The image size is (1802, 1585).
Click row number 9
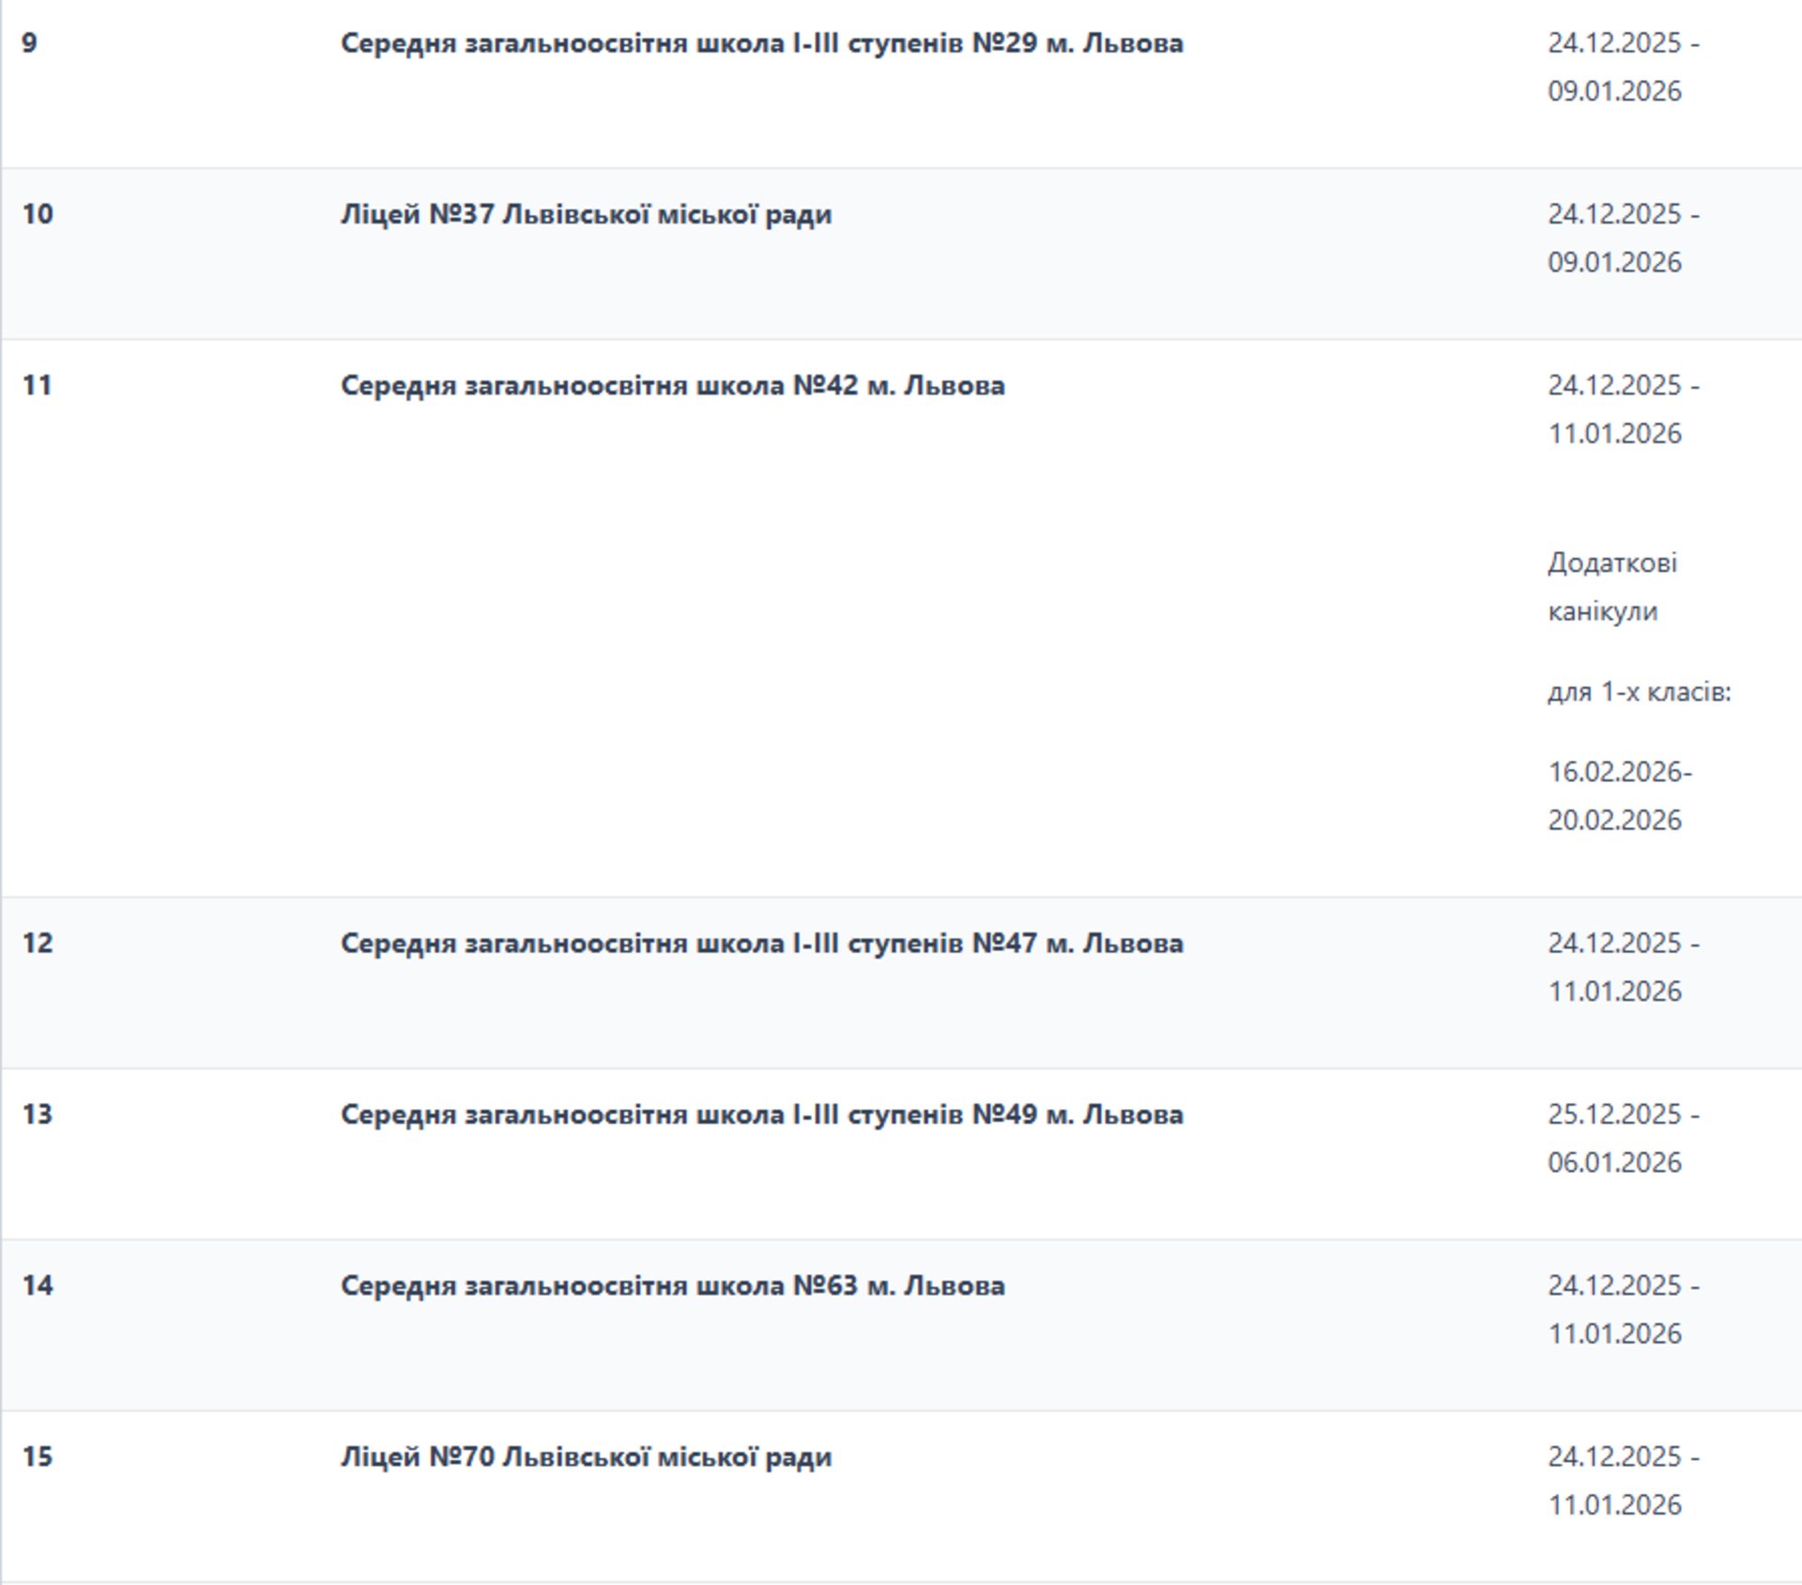point(30,43)
